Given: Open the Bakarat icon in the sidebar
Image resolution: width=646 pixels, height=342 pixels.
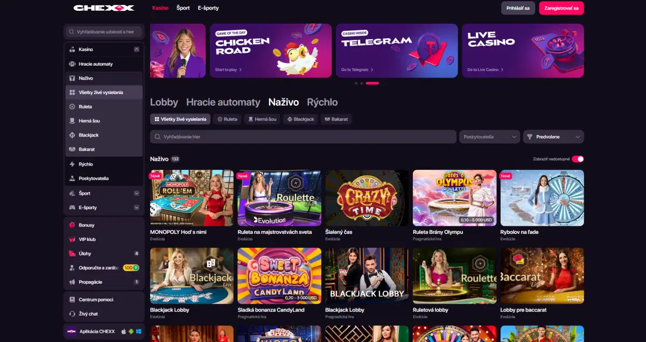Looking at the screenshot, I should pos(72,149).
